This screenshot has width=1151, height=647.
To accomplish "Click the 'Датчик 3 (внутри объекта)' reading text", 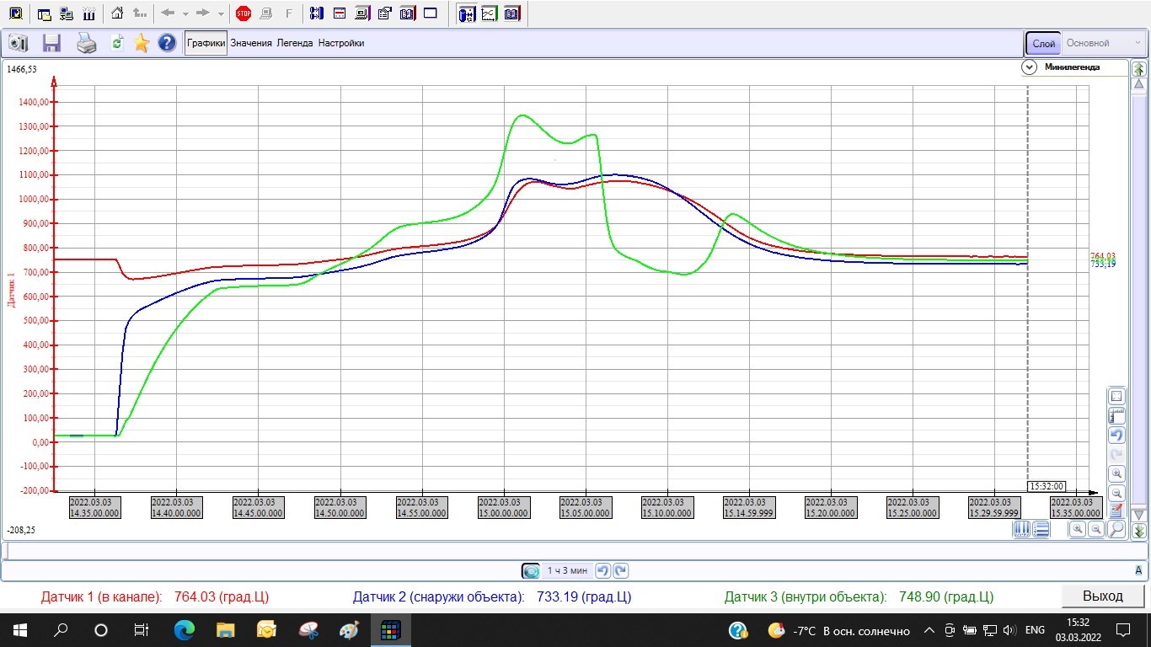I will 859,596.
